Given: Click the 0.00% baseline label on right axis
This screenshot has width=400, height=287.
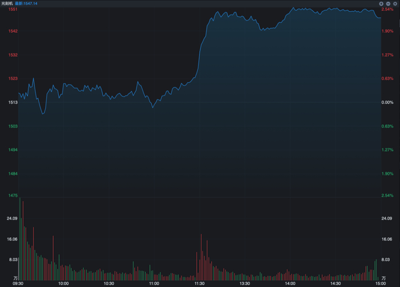Looking at the screenshot, I should 387,102.
